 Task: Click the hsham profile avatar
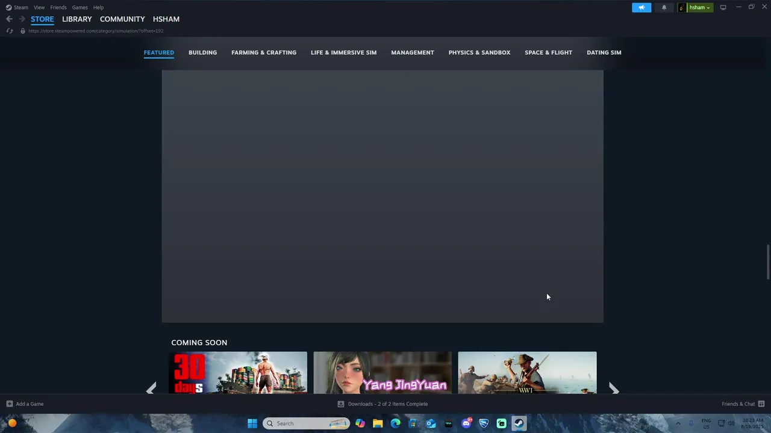pos(682,7)
